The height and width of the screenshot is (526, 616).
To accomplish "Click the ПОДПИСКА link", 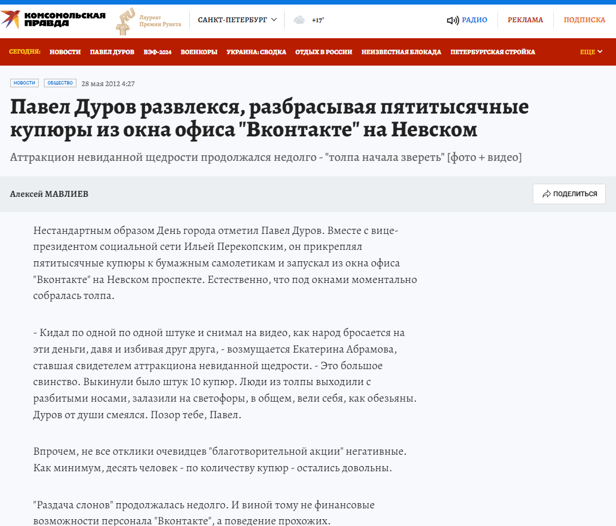I will (585, 19).
